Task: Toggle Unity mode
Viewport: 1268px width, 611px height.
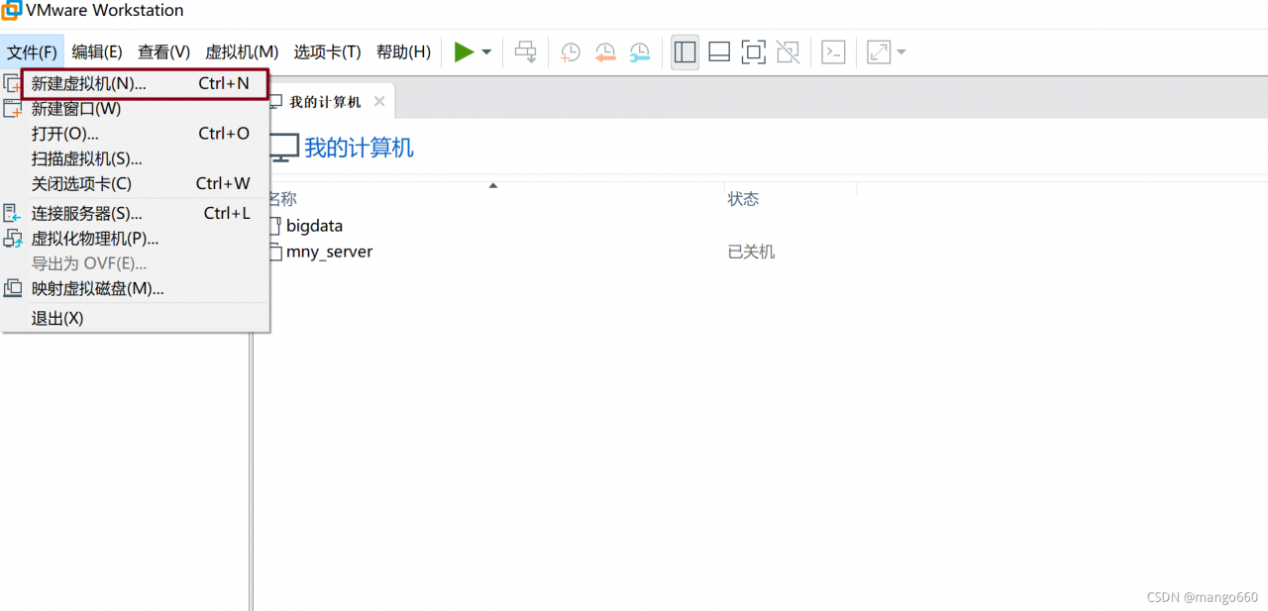Action: pos(788,51)
